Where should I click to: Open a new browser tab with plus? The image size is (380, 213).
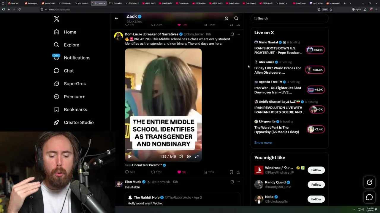[344, 3]
